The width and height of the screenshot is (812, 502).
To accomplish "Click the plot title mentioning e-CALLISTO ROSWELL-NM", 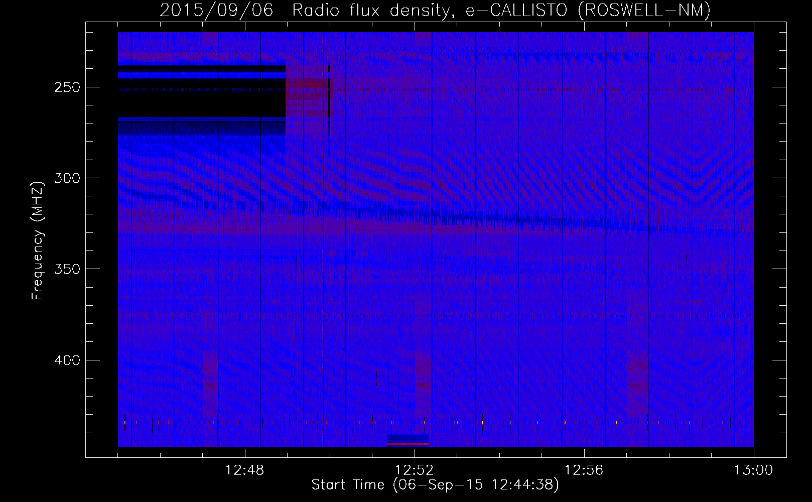I will click(x=435, y=10).
